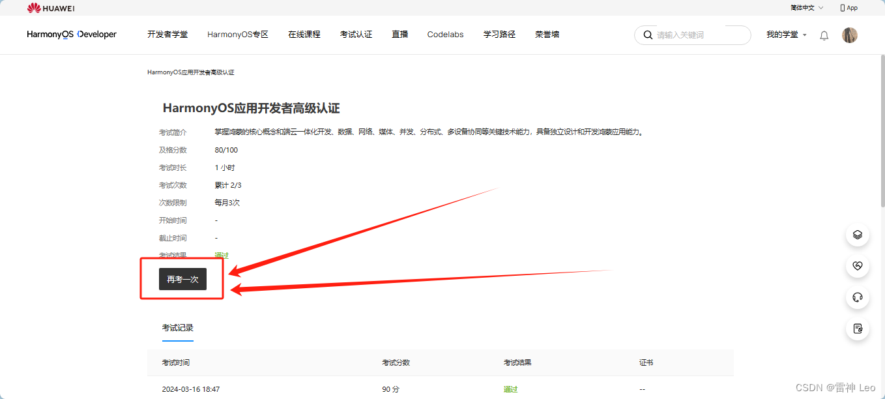Open Codelabs in the navigation
The width and height of the screenshot is (885, 399).
click(445, 35)
